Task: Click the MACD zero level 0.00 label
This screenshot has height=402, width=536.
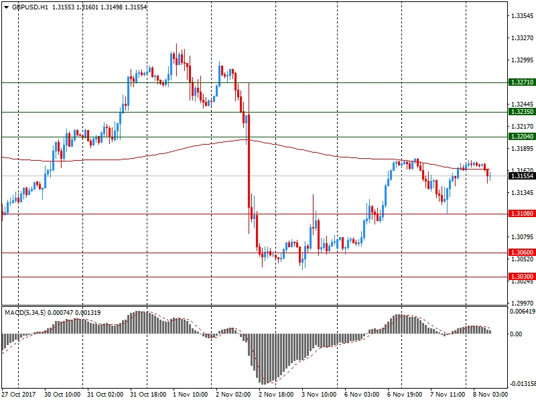Action: tap(516, 334)
